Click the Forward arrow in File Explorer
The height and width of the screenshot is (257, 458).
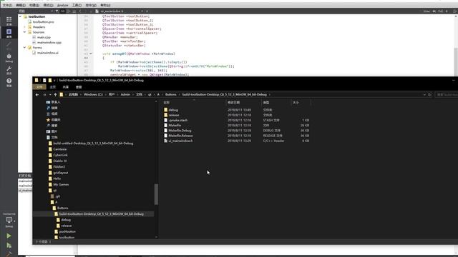point(44,95)
